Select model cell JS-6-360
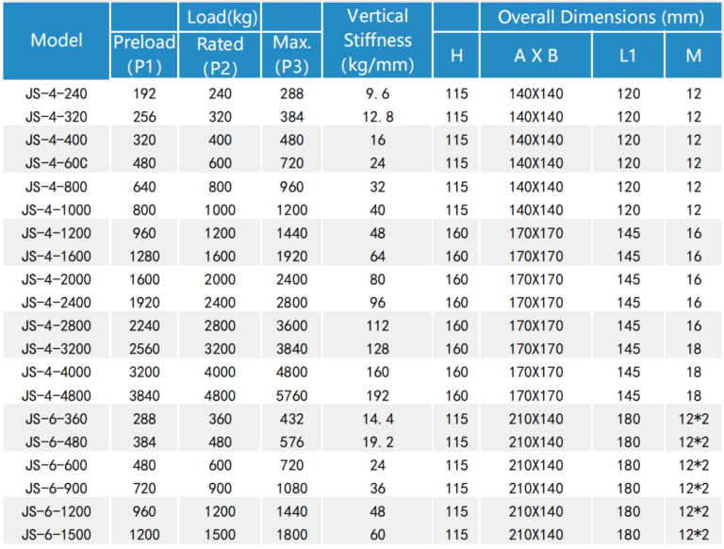Screen dimensions: 724x549 [57, 419]
